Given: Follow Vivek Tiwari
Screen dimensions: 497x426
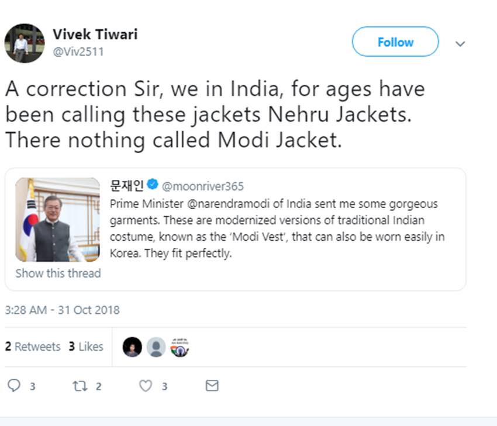Looking at the screenshot, I should (x=395, y=42).
